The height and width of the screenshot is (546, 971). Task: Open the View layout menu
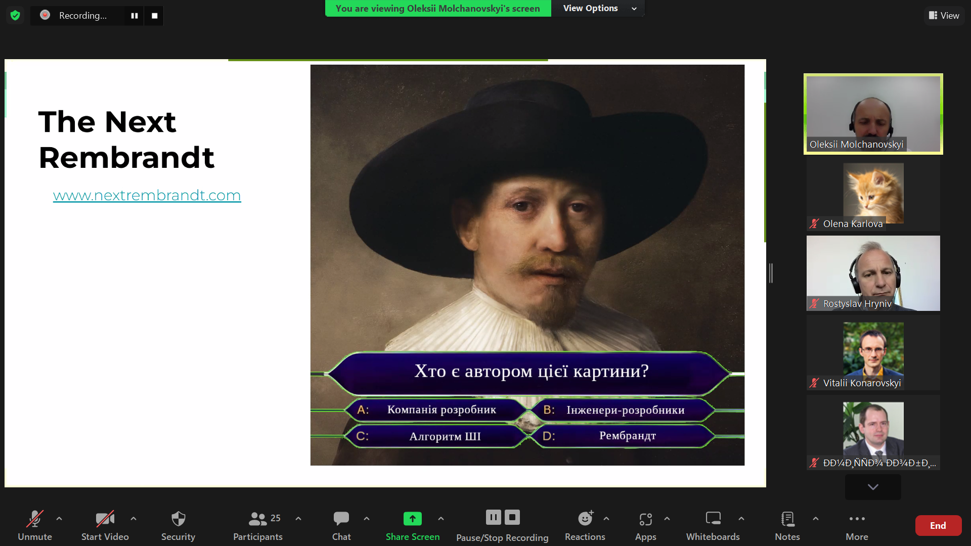click(944, 16)
